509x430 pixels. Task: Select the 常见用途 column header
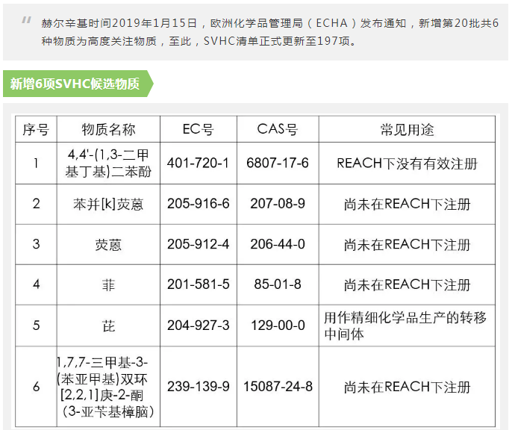click(407, 129)
